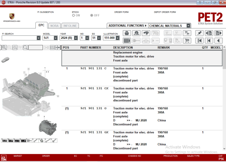This screenshot has height=162, width=226.
Task: Click the FI SUGGESTION label
Action: pyautogui.click(x=46, y=12)
